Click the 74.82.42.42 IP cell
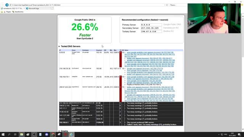The height and width of the screenshot is (137, 244). tap(64, 112)
